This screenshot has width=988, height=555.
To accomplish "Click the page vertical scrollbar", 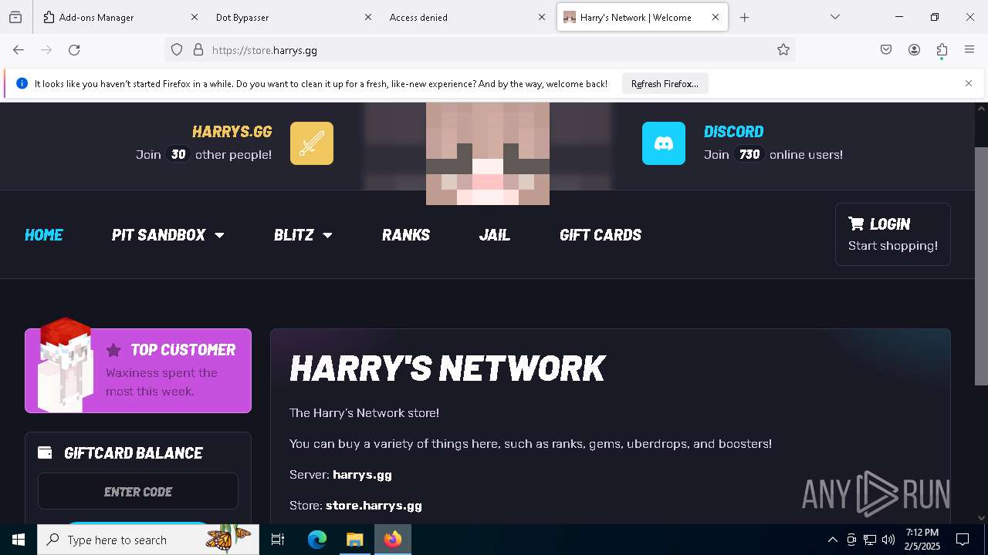I will [981, 266].
